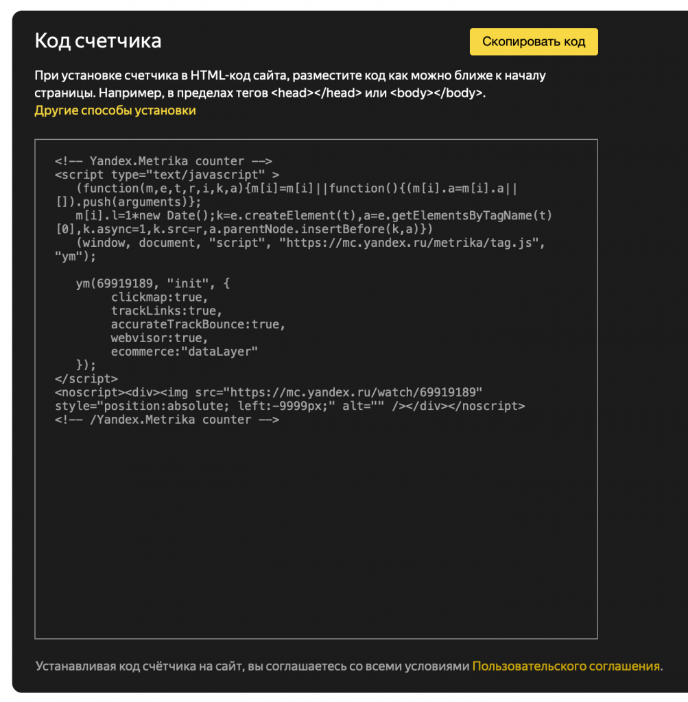This screenshot has width=688, height=702.
Task: Click the 'webvisor:true,' line
Action: [x=159, y=338]
